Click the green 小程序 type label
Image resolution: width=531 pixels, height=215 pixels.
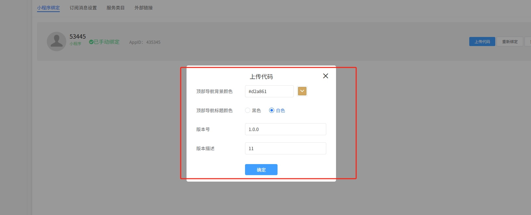(75, 43)
